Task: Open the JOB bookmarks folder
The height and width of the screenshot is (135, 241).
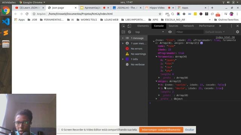Action: [x=32, y=20]
